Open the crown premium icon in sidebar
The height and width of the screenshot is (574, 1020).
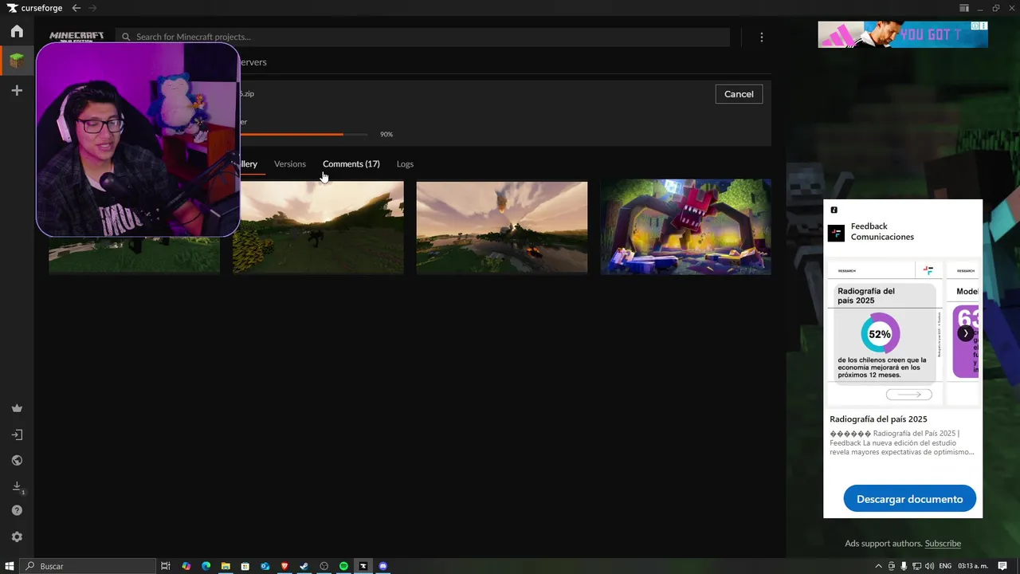click(17, 408)
